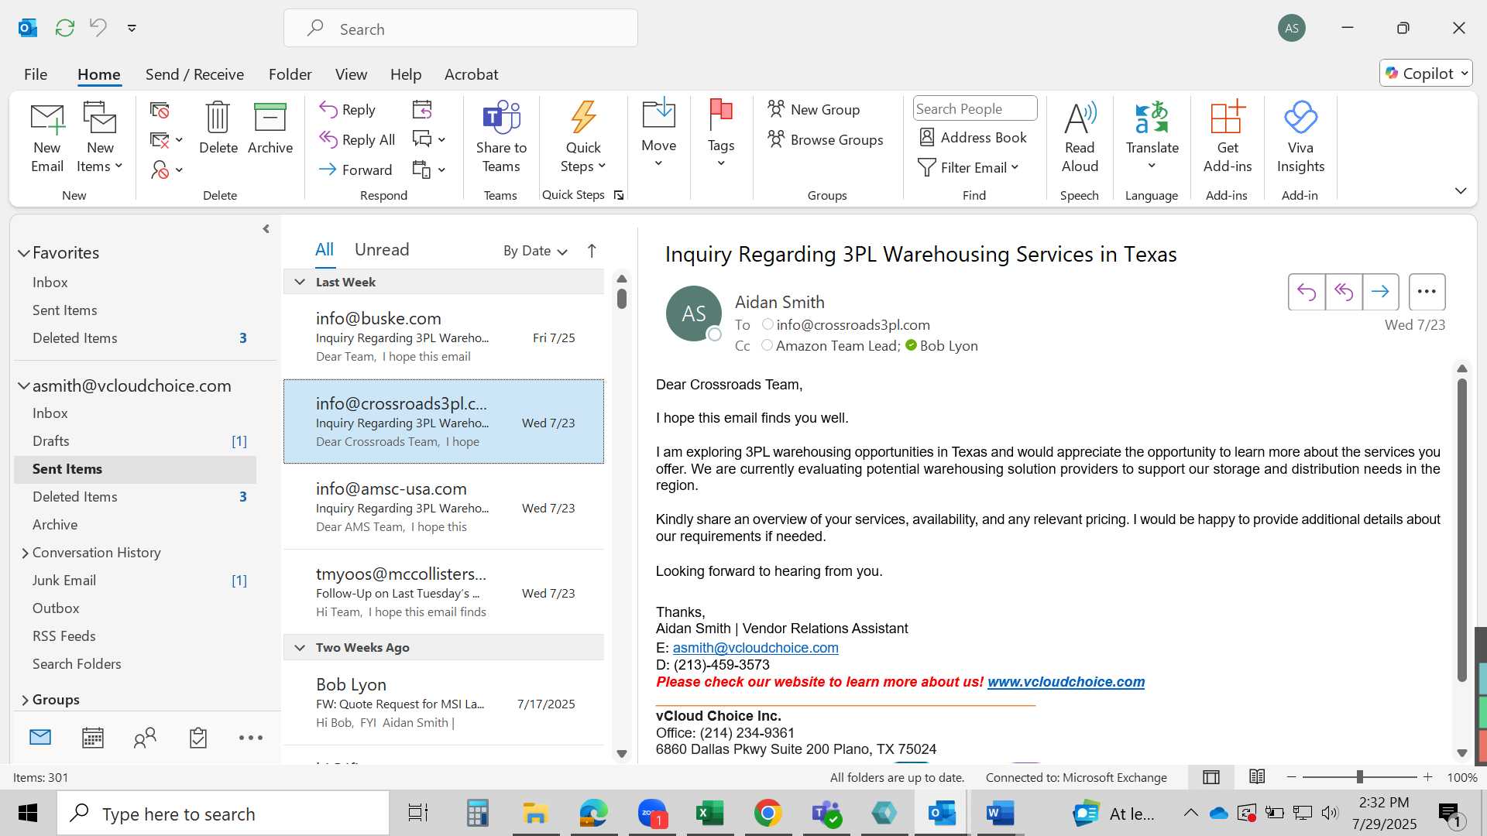Click the Undo icon in title bar

pos(98,28)
